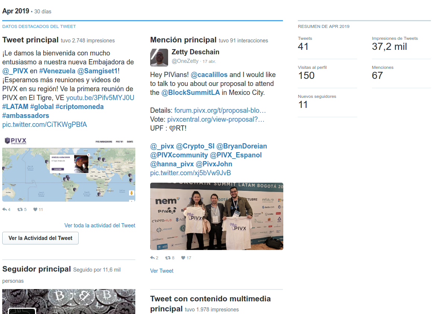This screenshot has width=432, height=314.
Task: Click retweet icon with count 8
Action: coord(168,258)
